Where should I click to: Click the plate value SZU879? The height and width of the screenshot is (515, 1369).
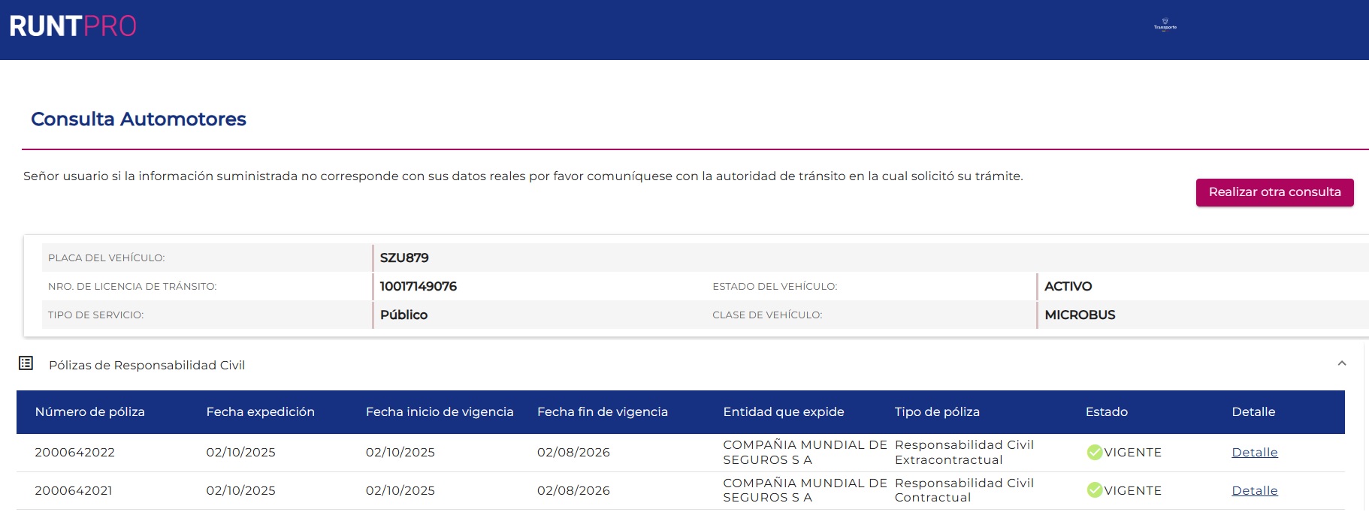coord(404,257)
